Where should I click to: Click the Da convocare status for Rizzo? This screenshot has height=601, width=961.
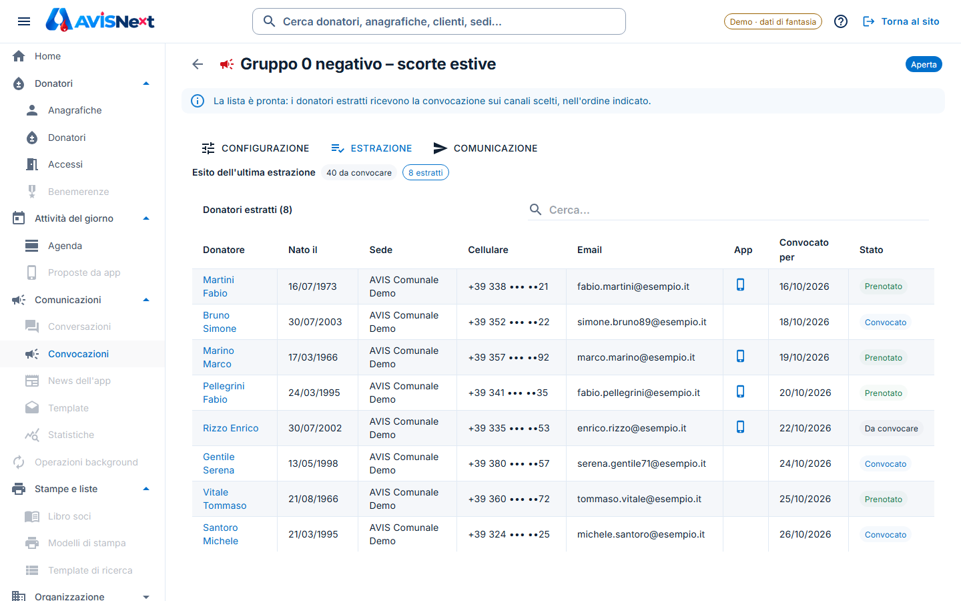pos(891,428)
